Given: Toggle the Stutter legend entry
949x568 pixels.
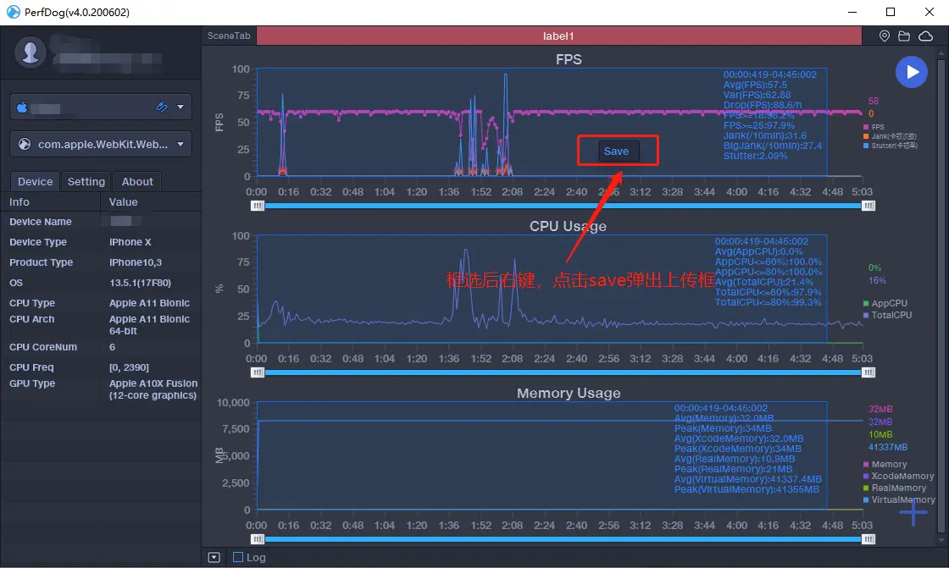Looking at the screenshot, I should pyautogui.click(x=891, y=146).
